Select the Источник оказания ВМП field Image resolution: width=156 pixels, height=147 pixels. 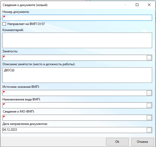coord(74,93)
